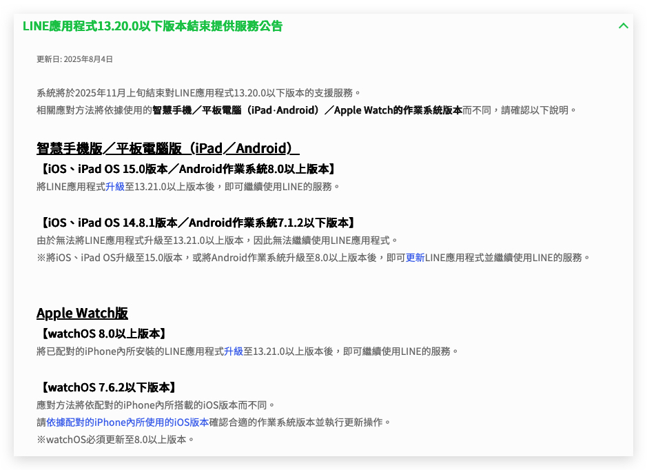Click the sentence starting 系統將於2025年11月上旬
The width and height of the screenshot is (647, 470).
point(199,93)
